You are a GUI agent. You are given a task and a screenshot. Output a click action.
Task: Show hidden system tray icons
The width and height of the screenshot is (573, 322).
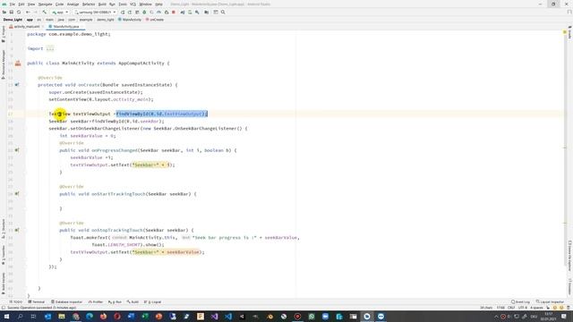coord(496,317)
